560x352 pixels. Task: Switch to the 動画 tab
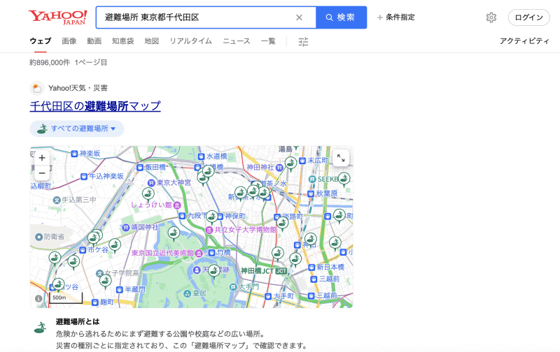click(94, 41)
